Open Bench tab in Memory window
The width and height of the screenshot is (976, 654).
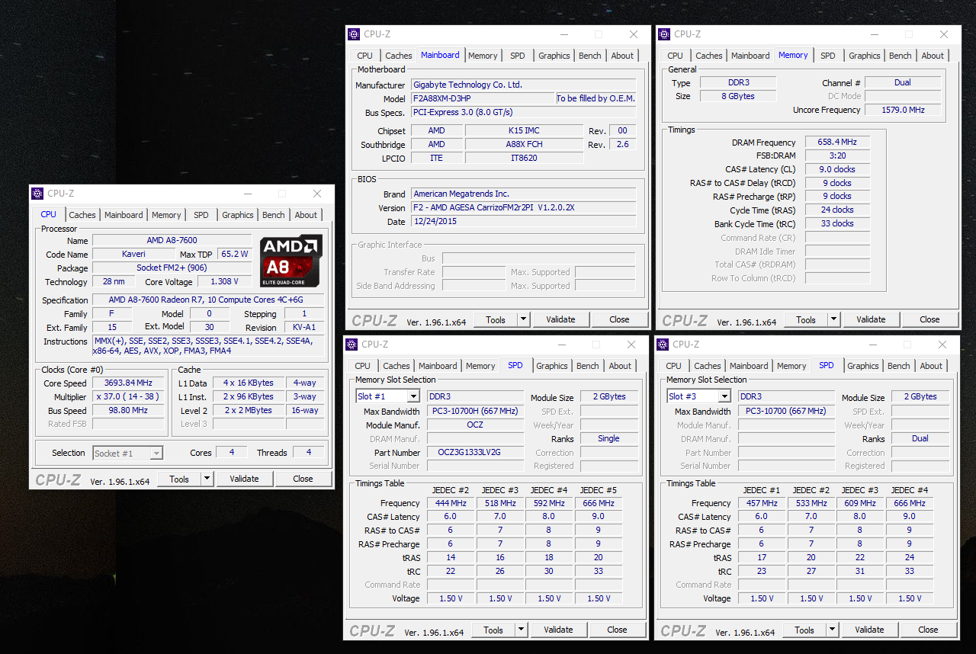901,56
